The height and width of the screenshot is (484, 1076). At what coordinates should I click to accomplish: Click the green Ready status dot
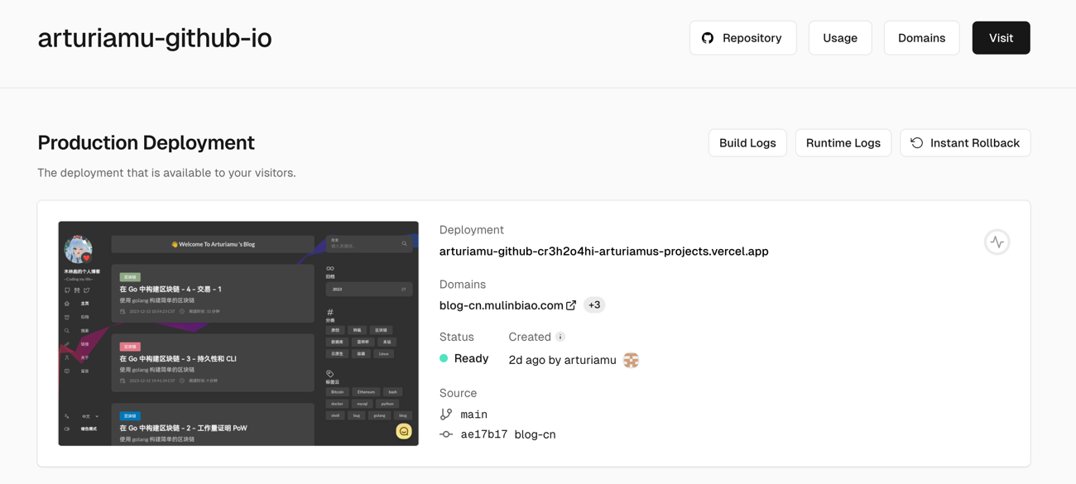click(x=444, y=358)
